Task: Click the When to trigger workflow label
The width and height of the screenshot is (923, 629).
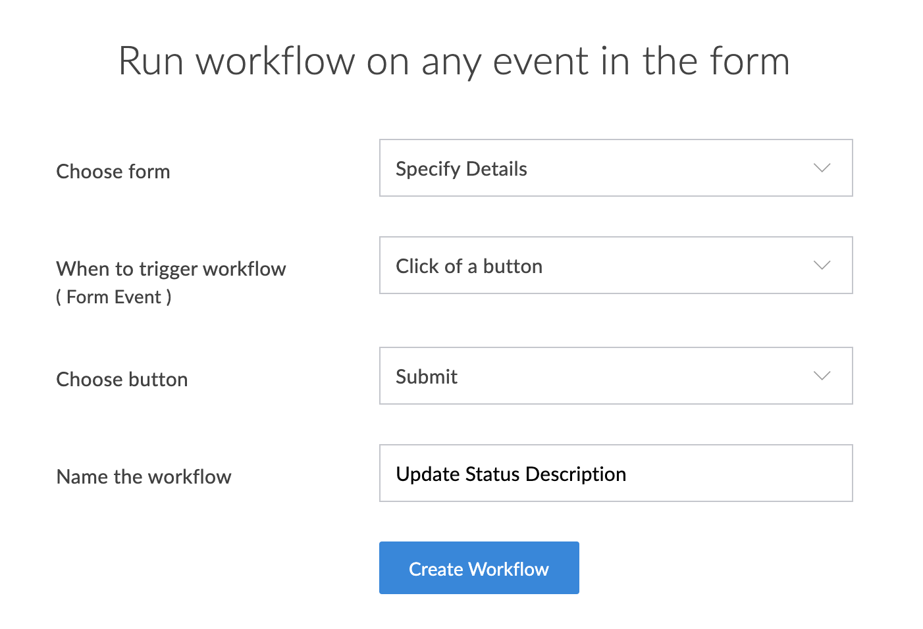Action: tap(171, 269)
